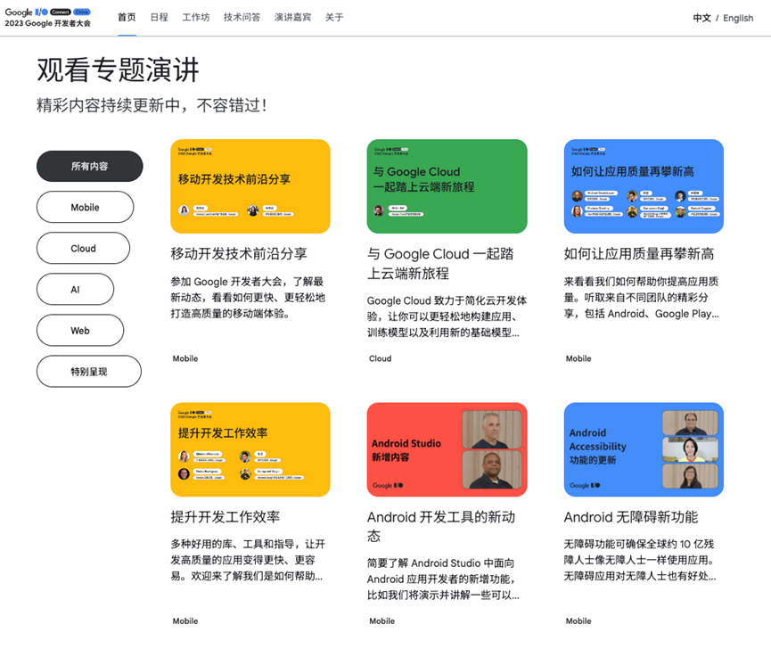Click the Google I/O Connect logo
Viewport: 771px width, 649px height.
coord(48,12)
